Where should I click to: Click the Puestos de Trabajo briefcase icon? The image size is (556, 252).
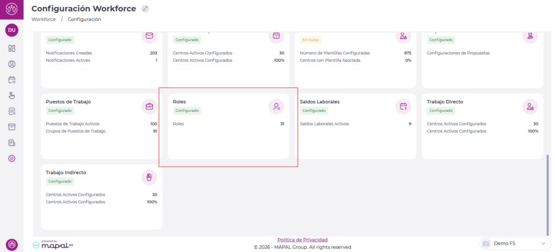pos(149,106)
